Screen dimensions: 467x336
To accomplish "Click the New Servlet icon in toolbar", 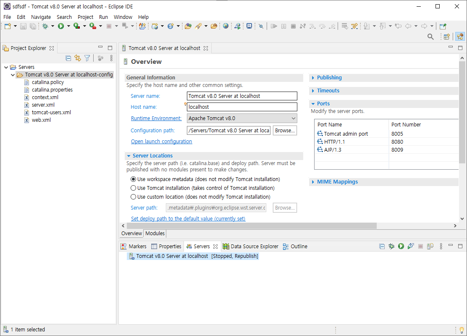I will point(171,26).
